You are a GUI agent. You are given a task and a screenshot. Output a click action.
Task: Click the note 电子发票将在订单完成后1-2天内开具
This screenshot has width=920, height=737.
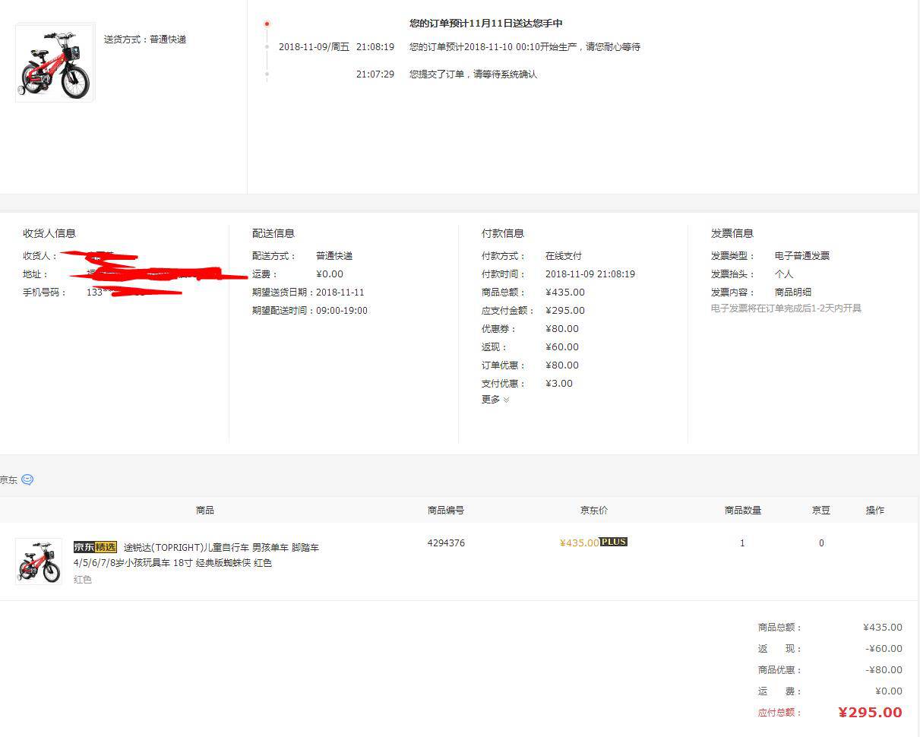(786, 308)
